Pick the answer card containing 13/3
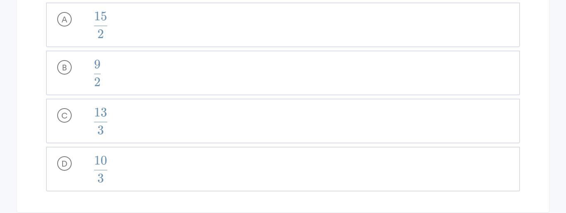 283,121
